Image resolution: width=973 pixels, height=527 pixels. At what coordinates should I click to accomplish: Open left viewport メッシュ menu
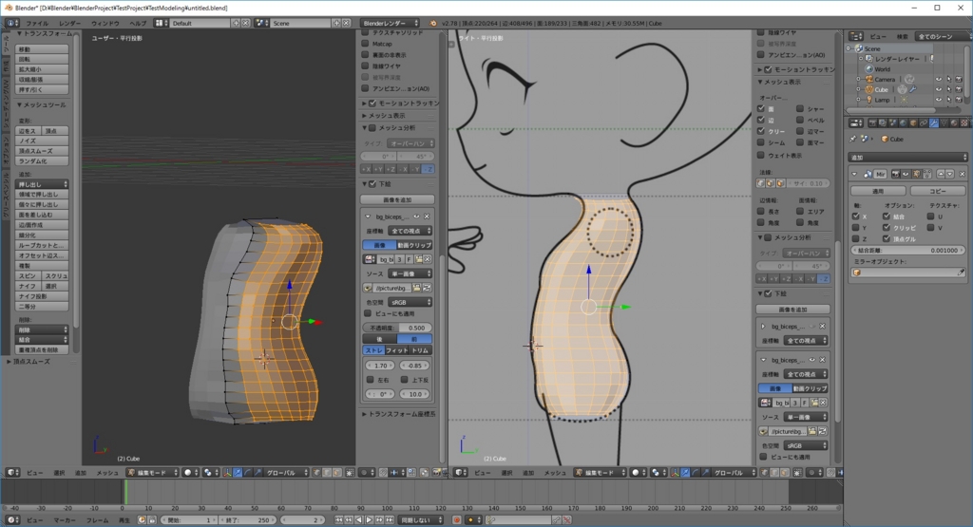[x=106, y=473]
